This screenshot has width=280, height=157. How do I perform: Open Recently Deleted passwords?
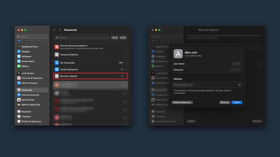91,76
